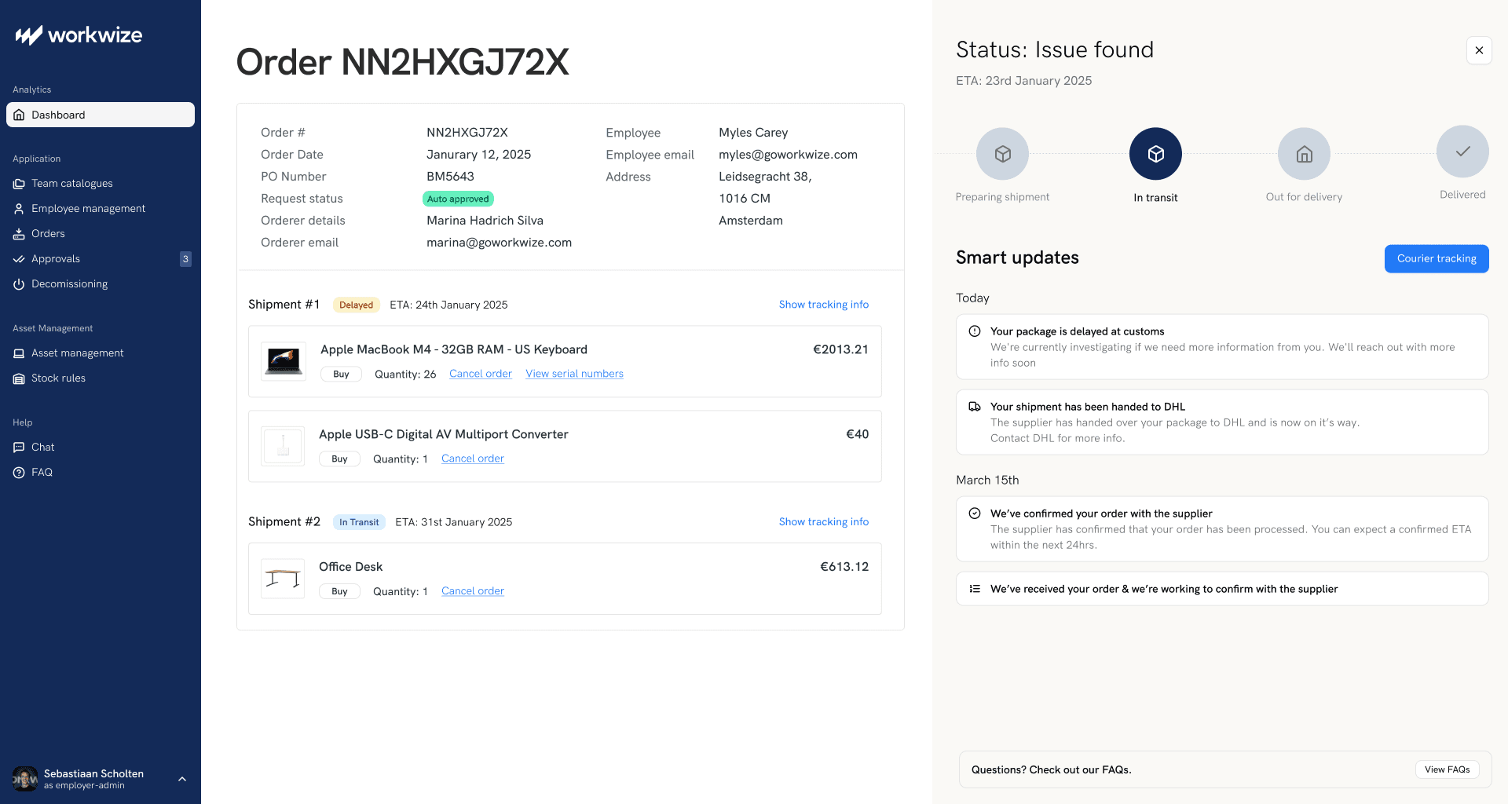Cancel the Apple MacBook M4 order
Image resolution: width=1508 pixels, height=804 pixels.
point(481,374)
